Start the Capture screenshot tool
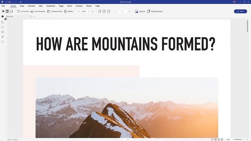Image resolution: width=251 pixels, height=141 pixels. pyautogui.click(x=140, y=11)
